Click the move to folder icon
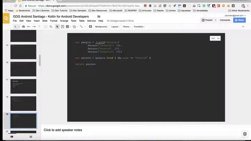The image size is (251, 141). click(x=99, y=16)
